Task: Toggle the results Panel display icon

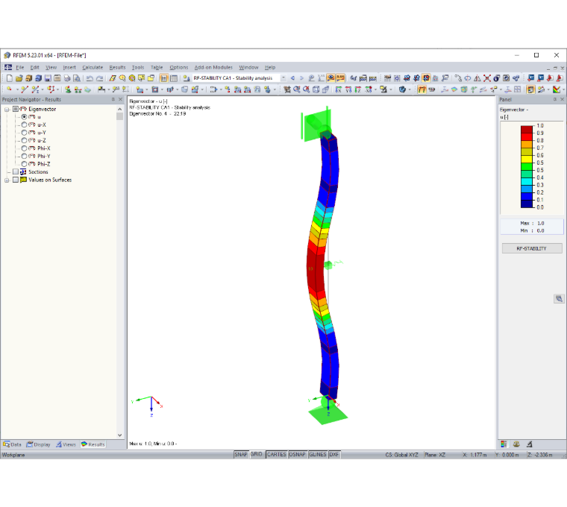Action: 530,89
